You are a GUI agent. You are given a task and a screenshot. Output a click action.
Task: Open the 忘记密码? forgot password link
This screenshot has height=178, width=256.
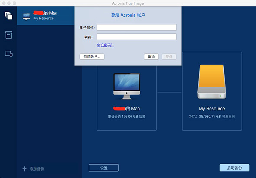tap(105, 45)
